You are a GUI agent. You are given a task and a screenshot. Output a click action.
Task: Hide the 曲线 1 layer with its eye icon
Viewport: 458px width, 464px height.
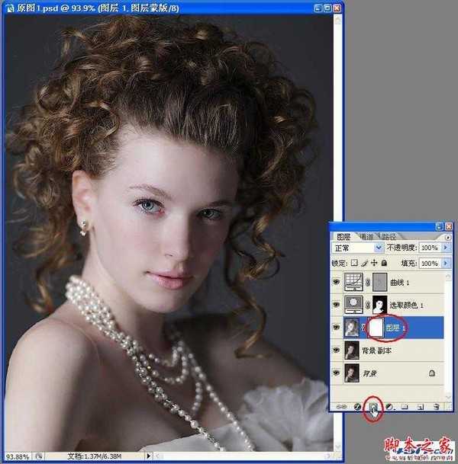[336, 283]
